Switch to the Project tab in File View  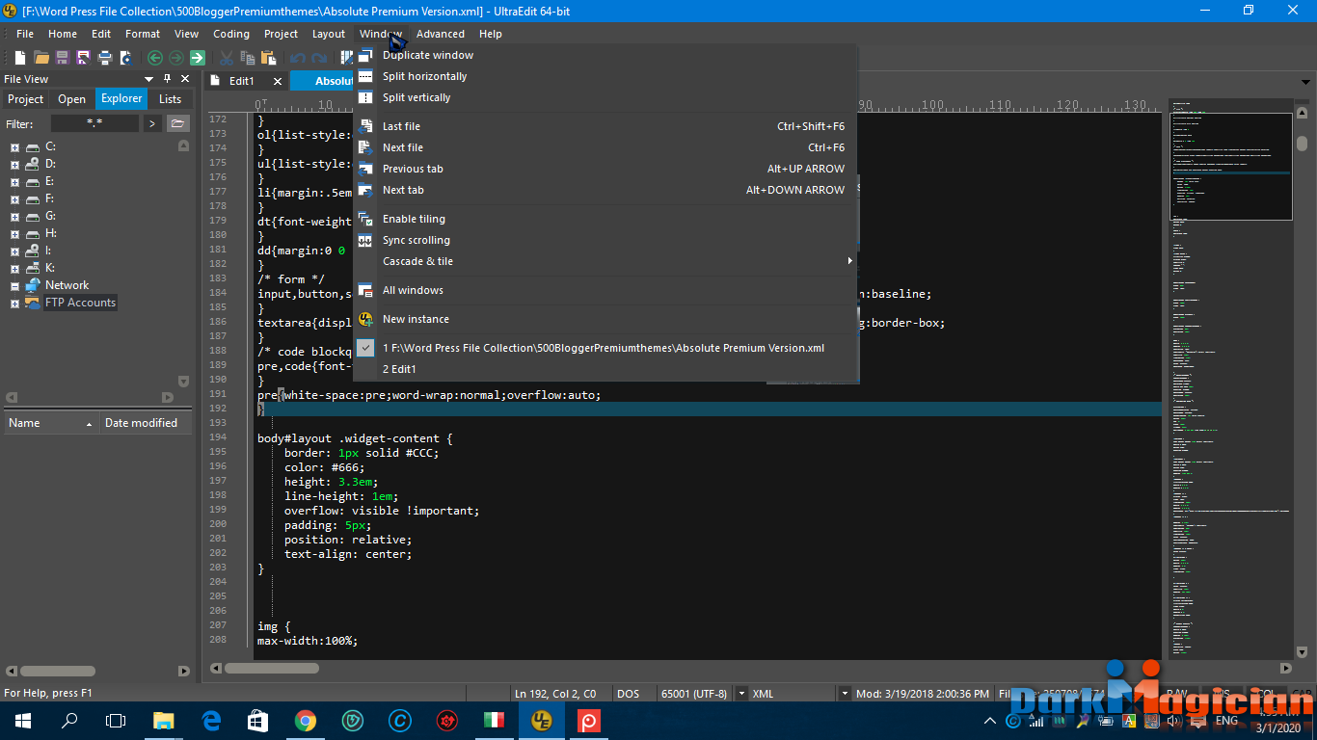point(26,99)
